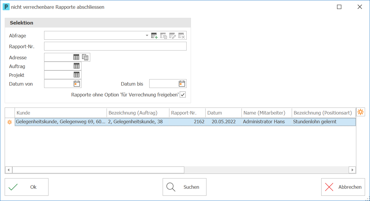Screen dimensions: 370x201
Task: Open the Projekt lookup table icon
Action: pyautogui.click(x=77, y=75)
